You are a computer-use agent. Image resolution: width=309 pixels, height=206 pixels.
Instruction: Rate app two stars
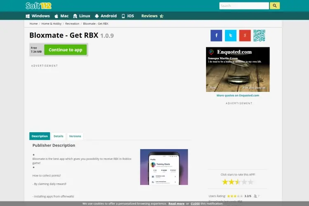click(x=232, y=182)
